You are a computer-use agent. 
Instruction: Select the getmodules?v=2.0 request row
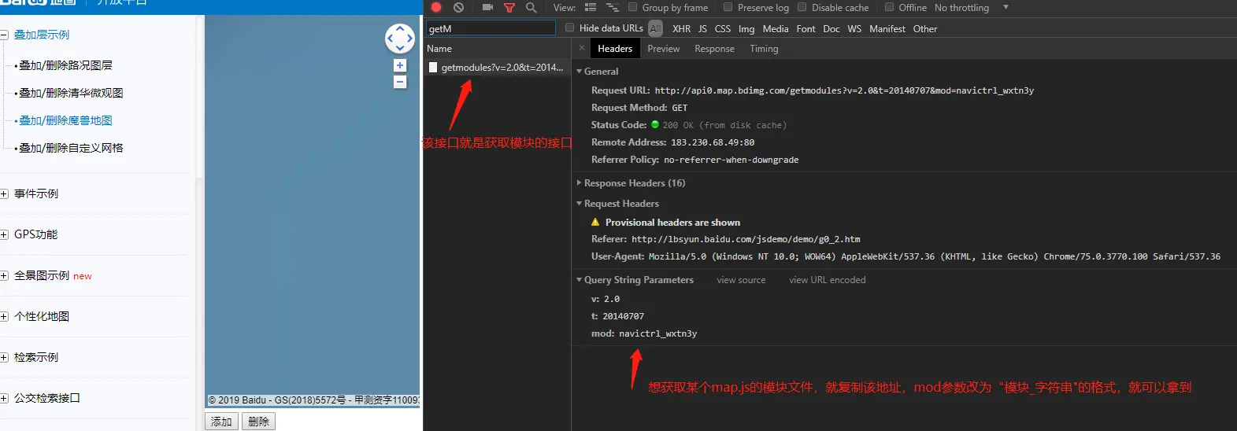click(x=497, y=68)
